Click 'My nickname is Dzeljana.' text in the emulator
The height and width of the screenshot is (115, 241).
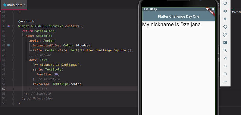pyautogui.click(x=172, y=25)
